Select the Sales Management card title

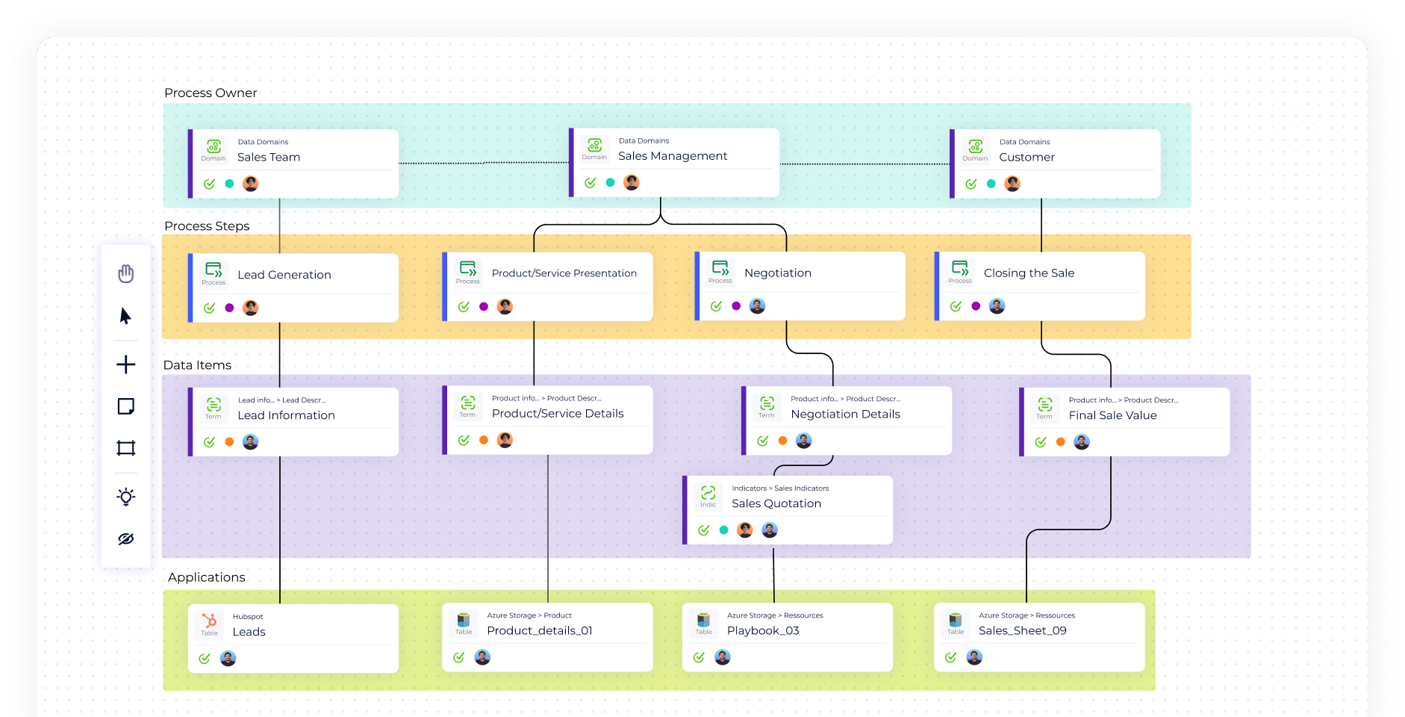coord(673,155)
